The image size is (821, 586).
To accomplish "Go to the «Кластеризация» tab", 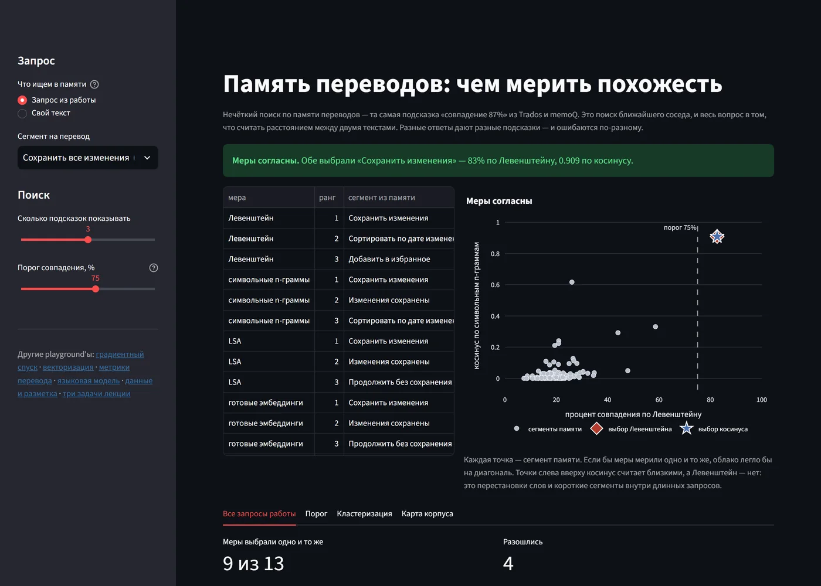I will pos(364,513).
